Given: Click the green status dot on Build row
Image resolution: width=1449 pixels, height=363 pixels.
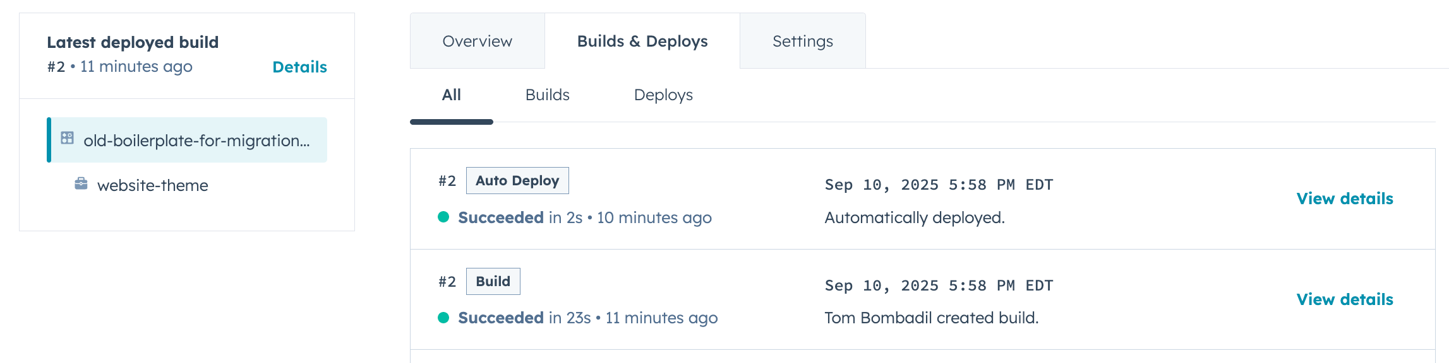Looking at the screenshot, I should [443, 318].
